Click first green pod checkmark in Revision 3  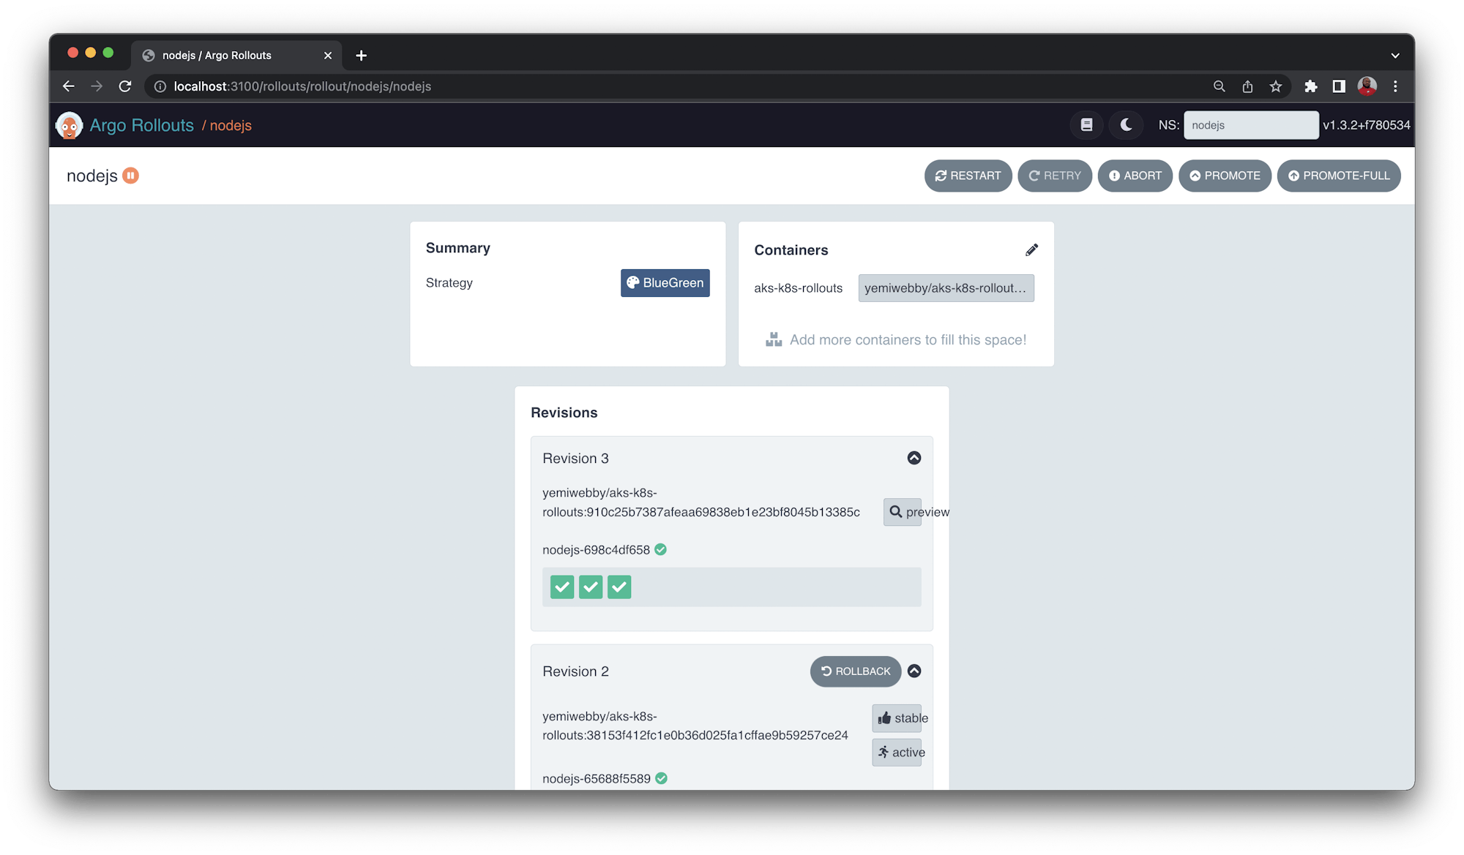[562, 587]
